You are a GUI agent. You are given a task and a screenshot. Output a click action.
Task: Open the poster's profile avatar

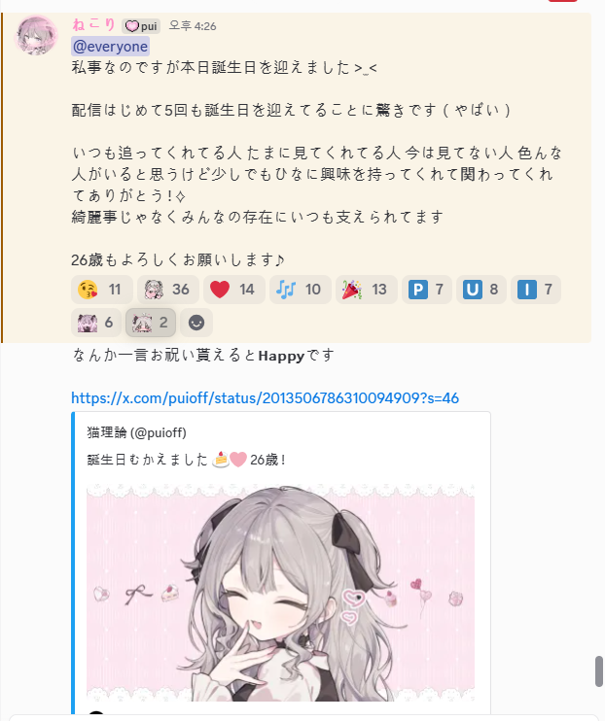[x=36, y=35]
